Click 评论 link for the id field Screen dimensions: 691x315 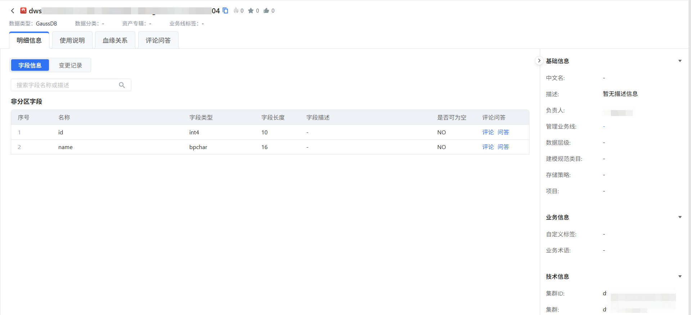tap(488, 132)
